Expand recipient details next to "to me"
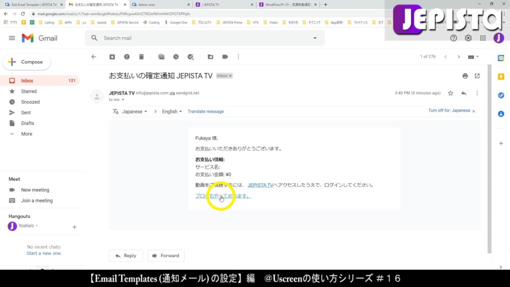The image size is (510, 287). (123, 100)
